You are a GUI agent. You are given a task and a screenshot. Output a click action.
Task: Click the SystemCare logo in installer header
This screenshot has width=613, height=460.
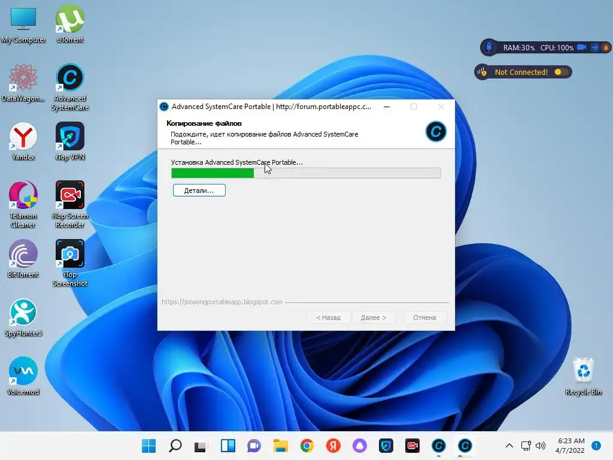coord(436,131)
